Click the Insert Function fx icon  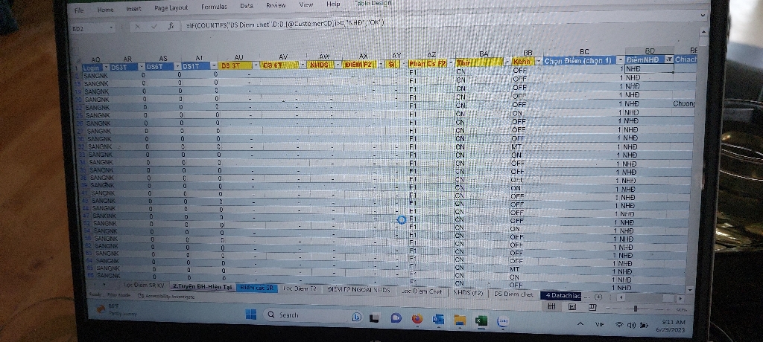point(171,25)
